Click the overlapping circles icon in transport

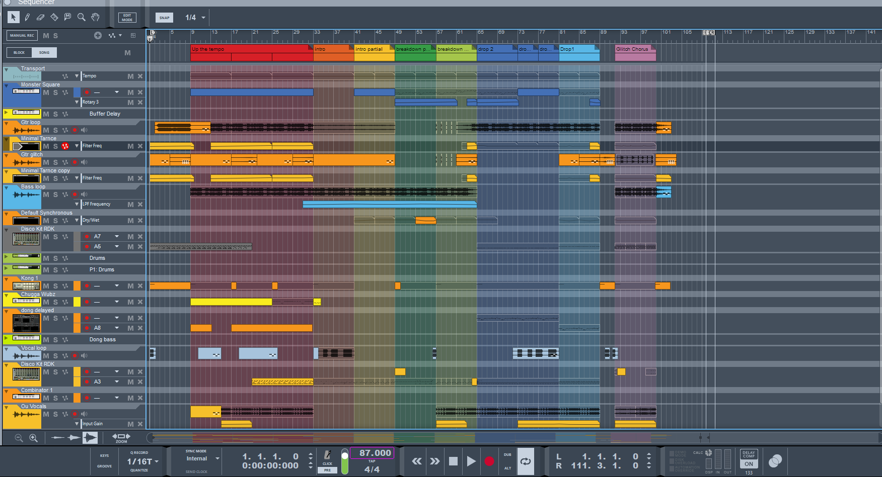pyautogui.click(x=775, y=461)
